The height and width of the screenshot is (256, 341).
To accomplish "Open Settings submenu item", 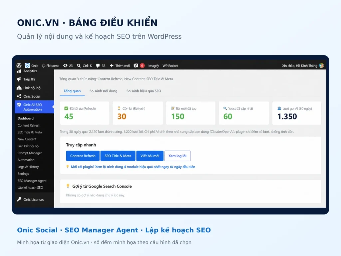I will tap(23, 174).
